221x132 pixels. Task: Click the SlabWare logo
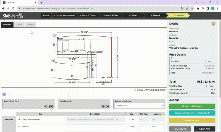(x=13, y=16)
